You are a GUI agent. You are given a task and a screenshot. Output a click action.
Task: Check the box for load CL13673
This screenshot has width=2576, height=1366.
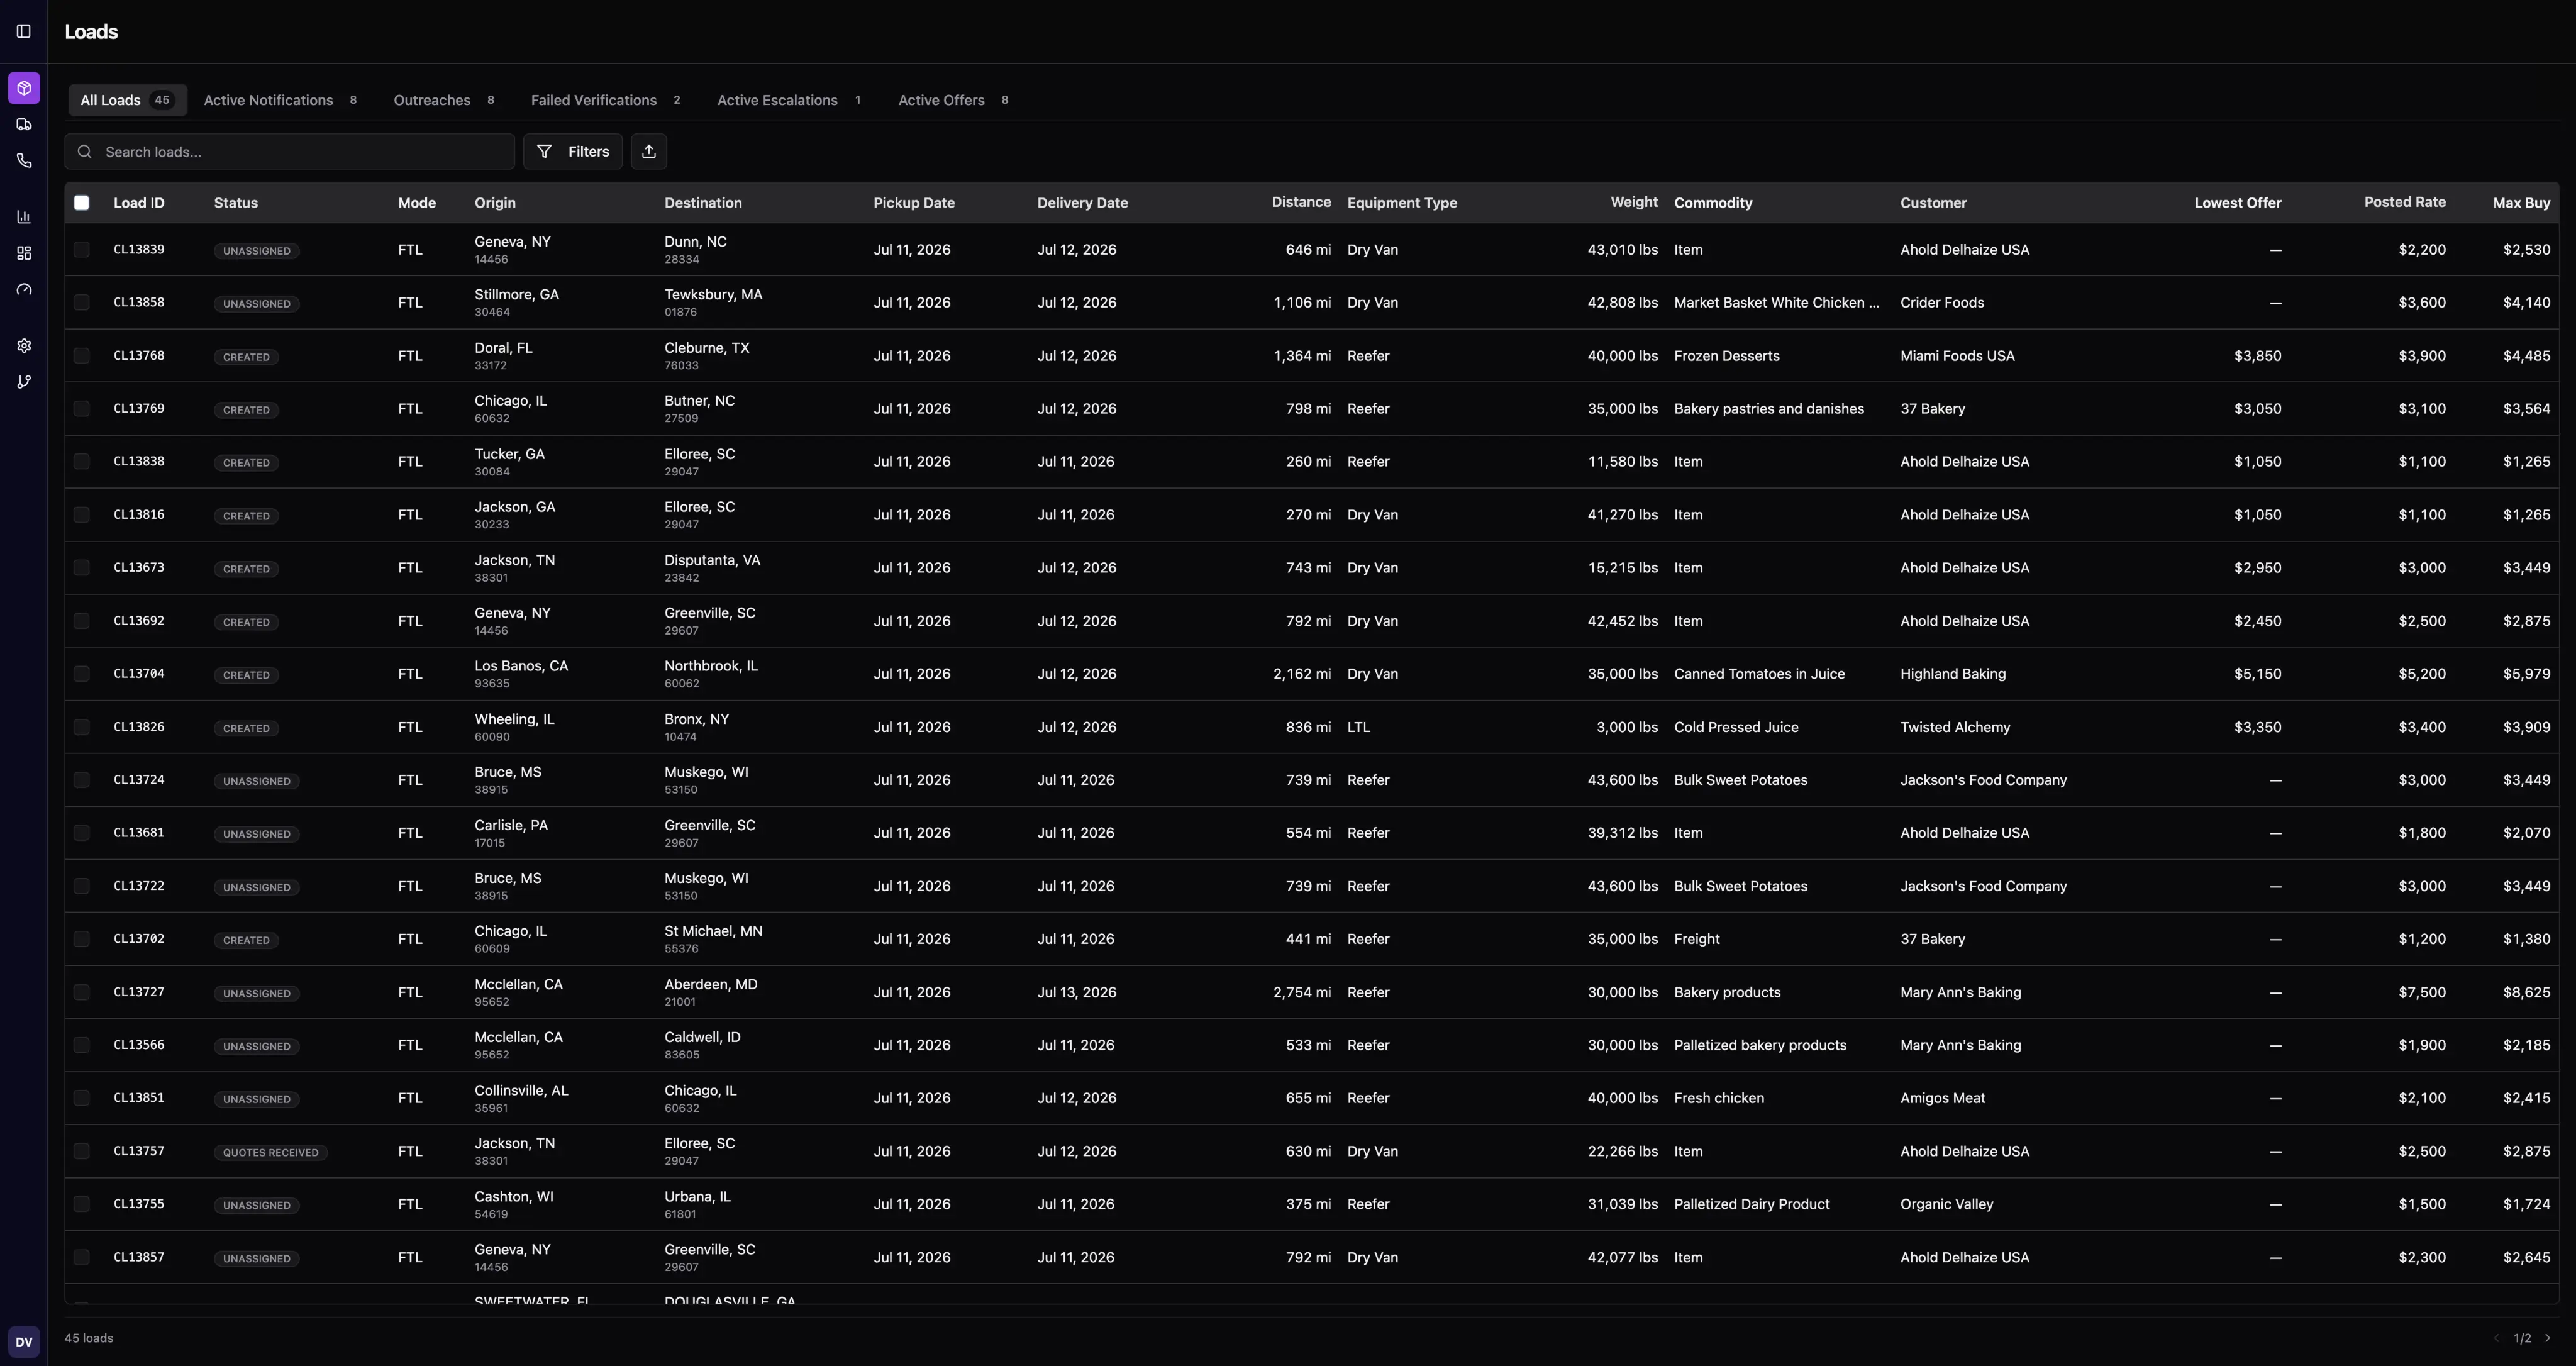82,568
